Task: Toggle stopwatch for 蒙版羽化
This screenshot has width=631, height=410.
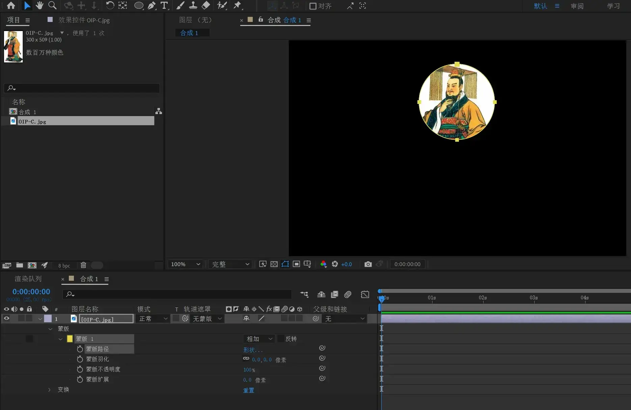Action: coord(80,359)
